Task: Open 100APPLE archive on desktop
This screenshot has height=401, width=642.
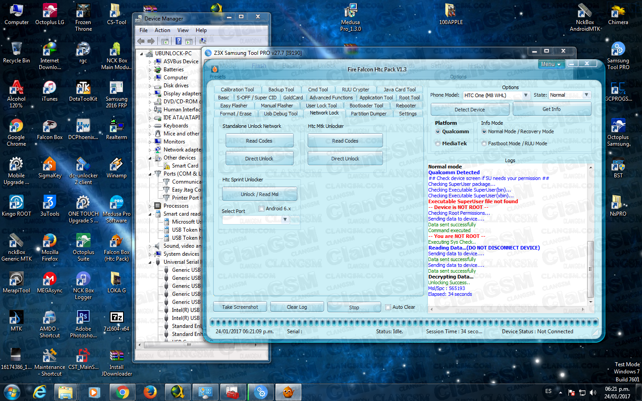Action: pyautogui.click(x=451, y=14)
